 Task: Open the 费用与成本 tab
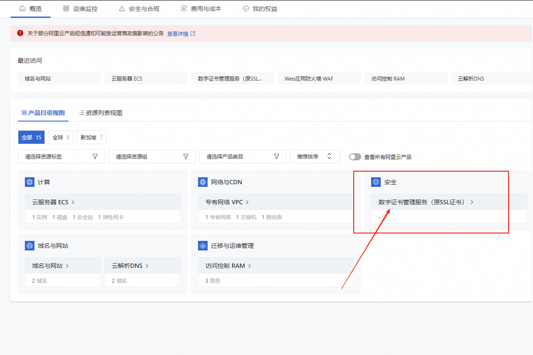201,9
